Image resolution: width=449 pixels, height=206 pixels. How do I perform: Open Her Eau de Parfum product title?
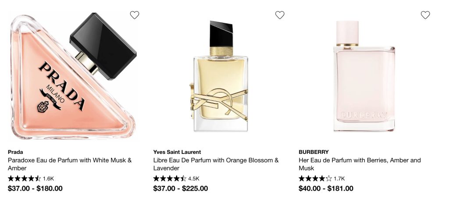pos(360,164)
